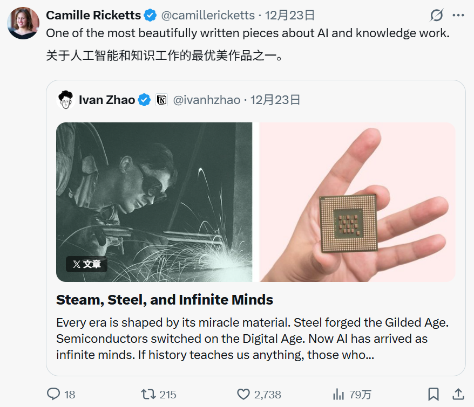Click Camille Ricketts display name
This screenshot has height=407, width=474.
tap(93, 15)
